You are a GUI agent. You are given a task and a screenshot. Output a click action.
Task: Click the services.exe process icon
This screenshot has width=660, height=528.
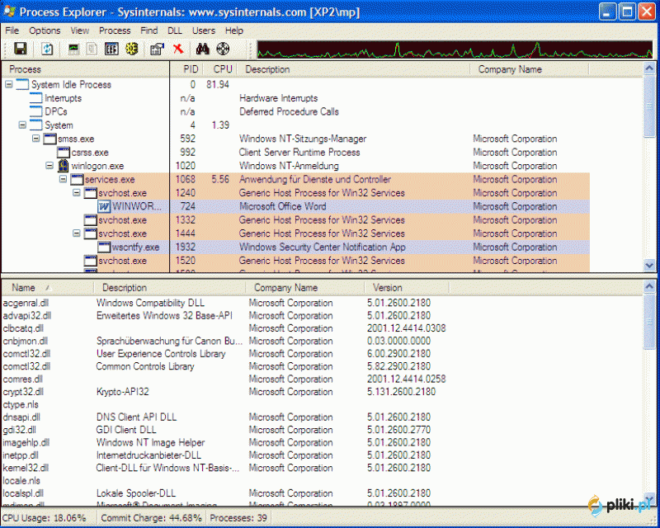pos(77,179)
